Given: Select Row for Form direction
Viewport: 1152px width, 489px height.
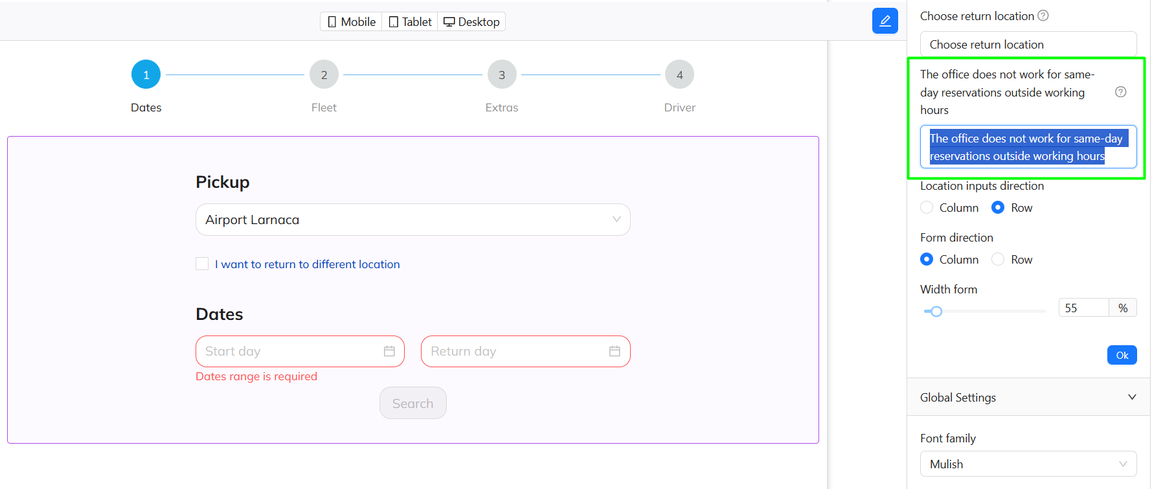Looking at the screenshot, I should (998, 259).
